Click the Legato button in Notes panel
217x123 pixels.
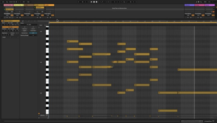pyautogui.click(x=24, y=31)
